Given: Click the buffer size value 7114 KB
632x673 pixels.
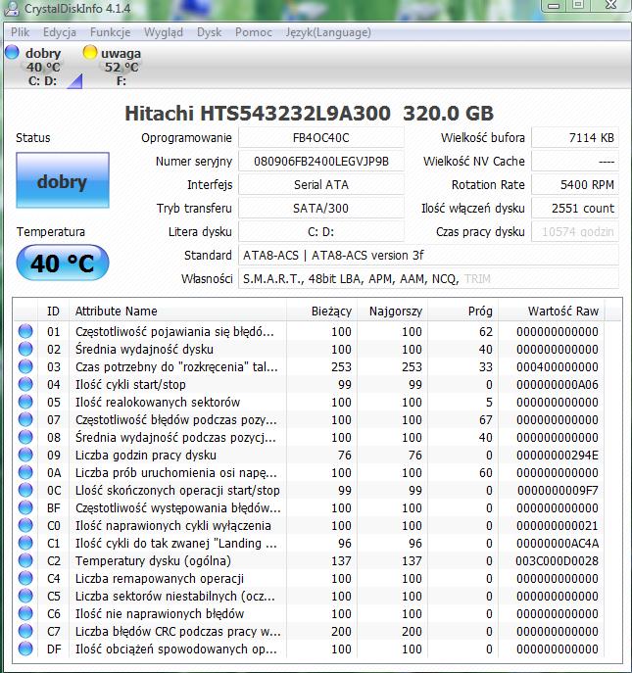Looking at the screenshot, I should tap(575, 138).
